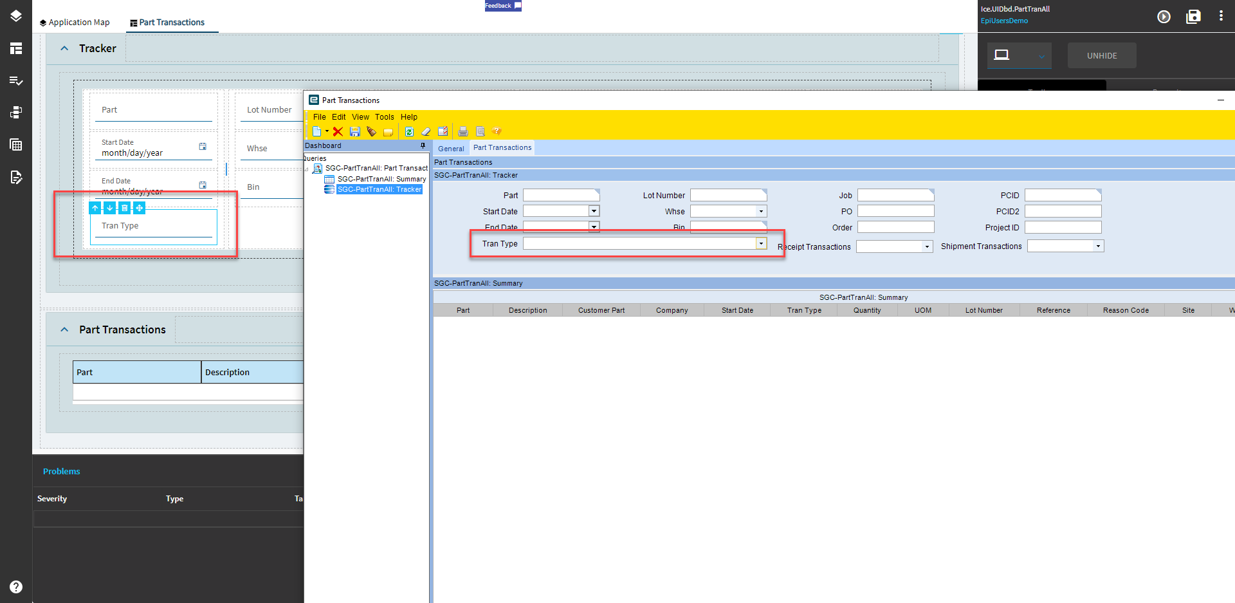Open the Problems panel header
The width and height of the screenshot is (1235, 603).
pyautogui.click(x=62, y=472)
